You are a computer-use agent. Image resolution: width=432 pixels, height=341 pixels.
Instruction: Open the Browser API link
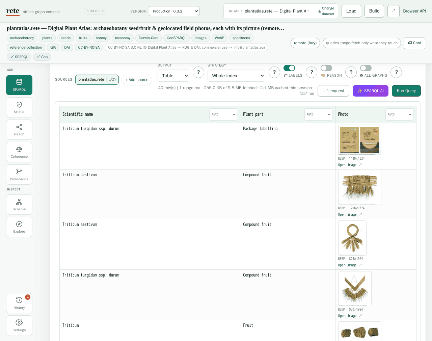point(414,11)
